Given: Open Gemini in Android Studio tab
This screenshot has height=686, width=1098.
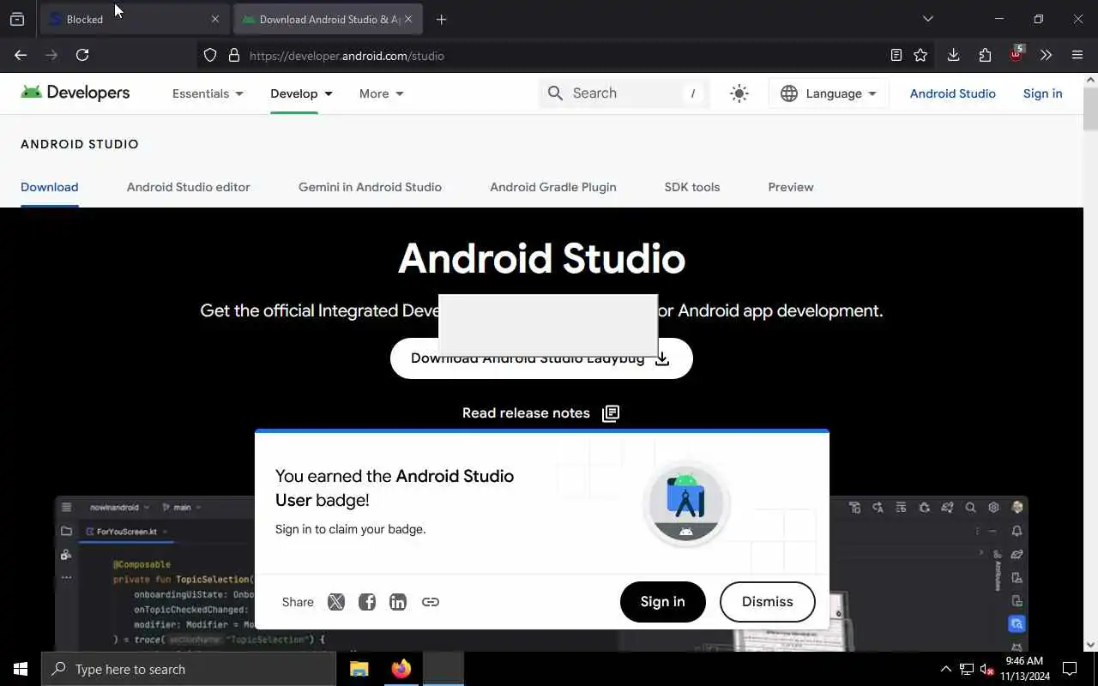Looking at the screenshot, I should pos(370,187).
